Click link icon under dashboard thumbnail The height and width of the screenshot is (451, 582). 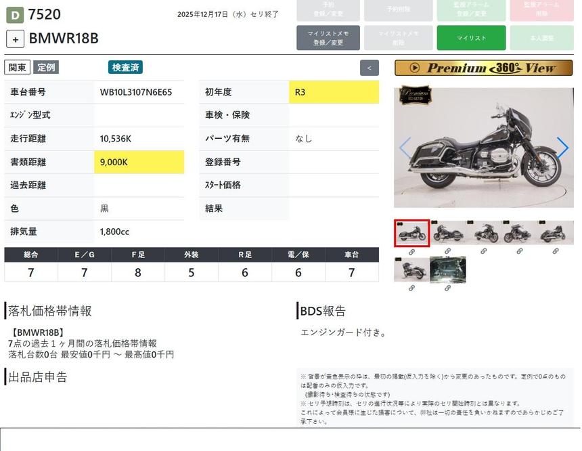click(447, 288)
